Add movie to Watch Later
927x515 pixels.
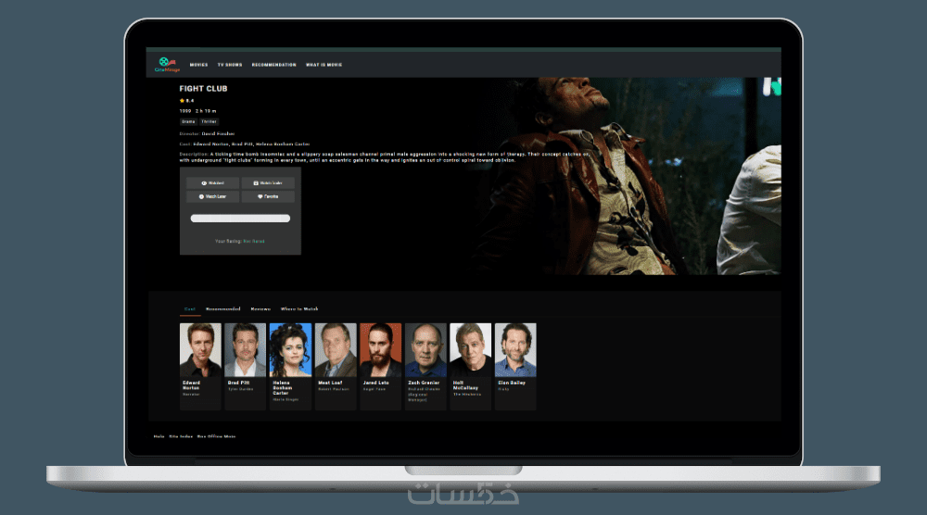click(x=213, y=196)
